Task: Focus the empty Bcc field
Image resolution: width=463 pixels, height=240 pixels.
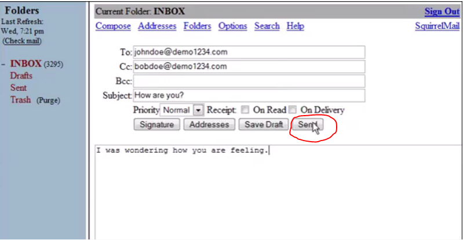Action: tap(249, 81)
